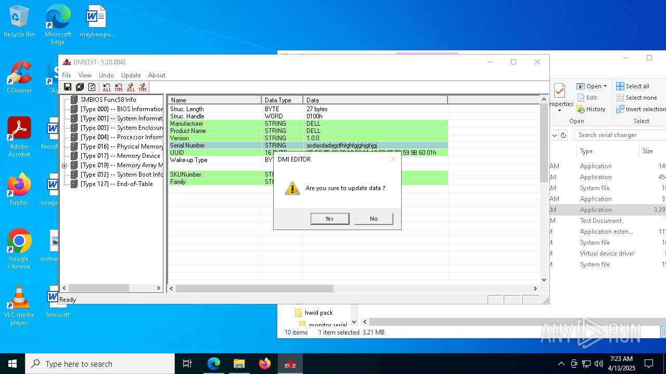
Task: Click History in the Explorer ribbon
Action: pyautogui.click(x=591, y=109)
